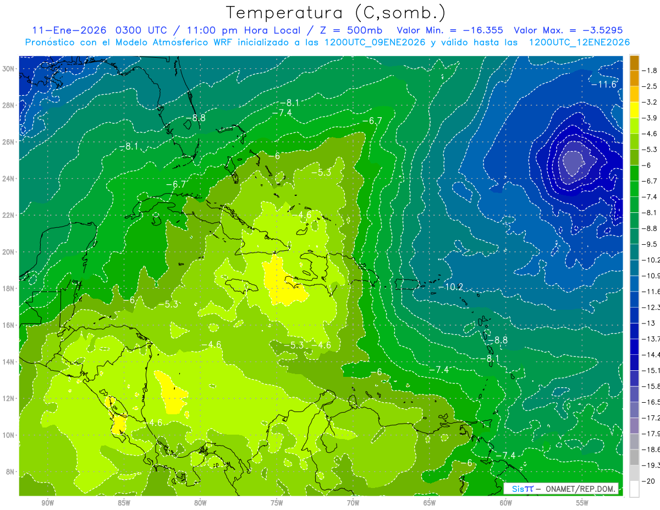Click the '-9.5' colorbar label

[650, 244]
